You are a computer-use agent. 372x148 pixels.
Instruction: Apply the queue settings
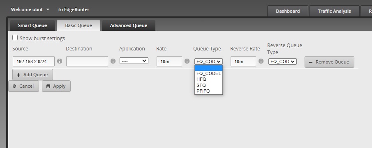56,86
